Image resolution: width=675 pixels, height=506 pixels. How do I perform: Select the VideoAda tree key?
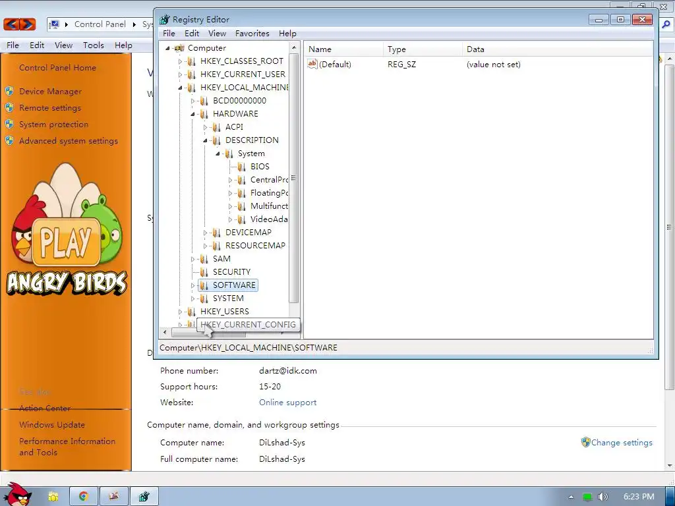click(269, 219)
